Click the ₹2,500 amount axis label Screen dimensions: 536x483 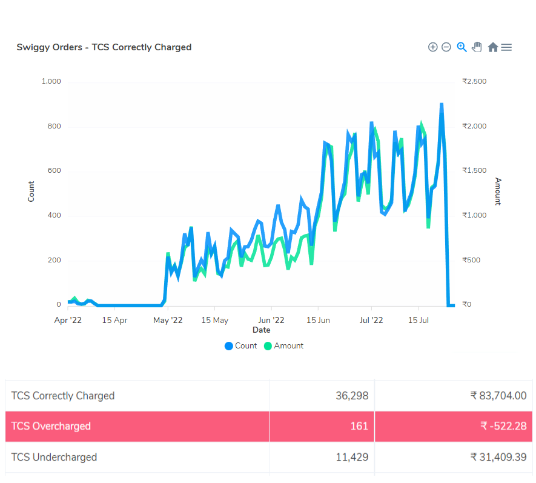(474, 81)
